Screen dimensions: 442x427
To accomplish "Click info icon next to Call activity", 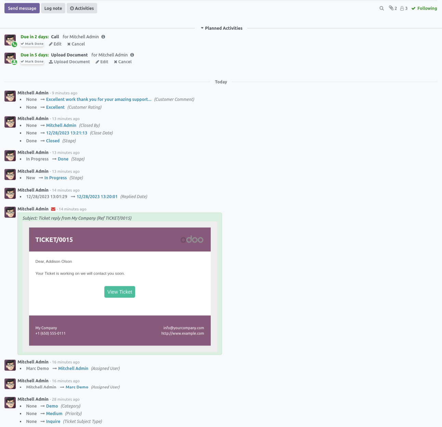I will [x=103, y=37].
